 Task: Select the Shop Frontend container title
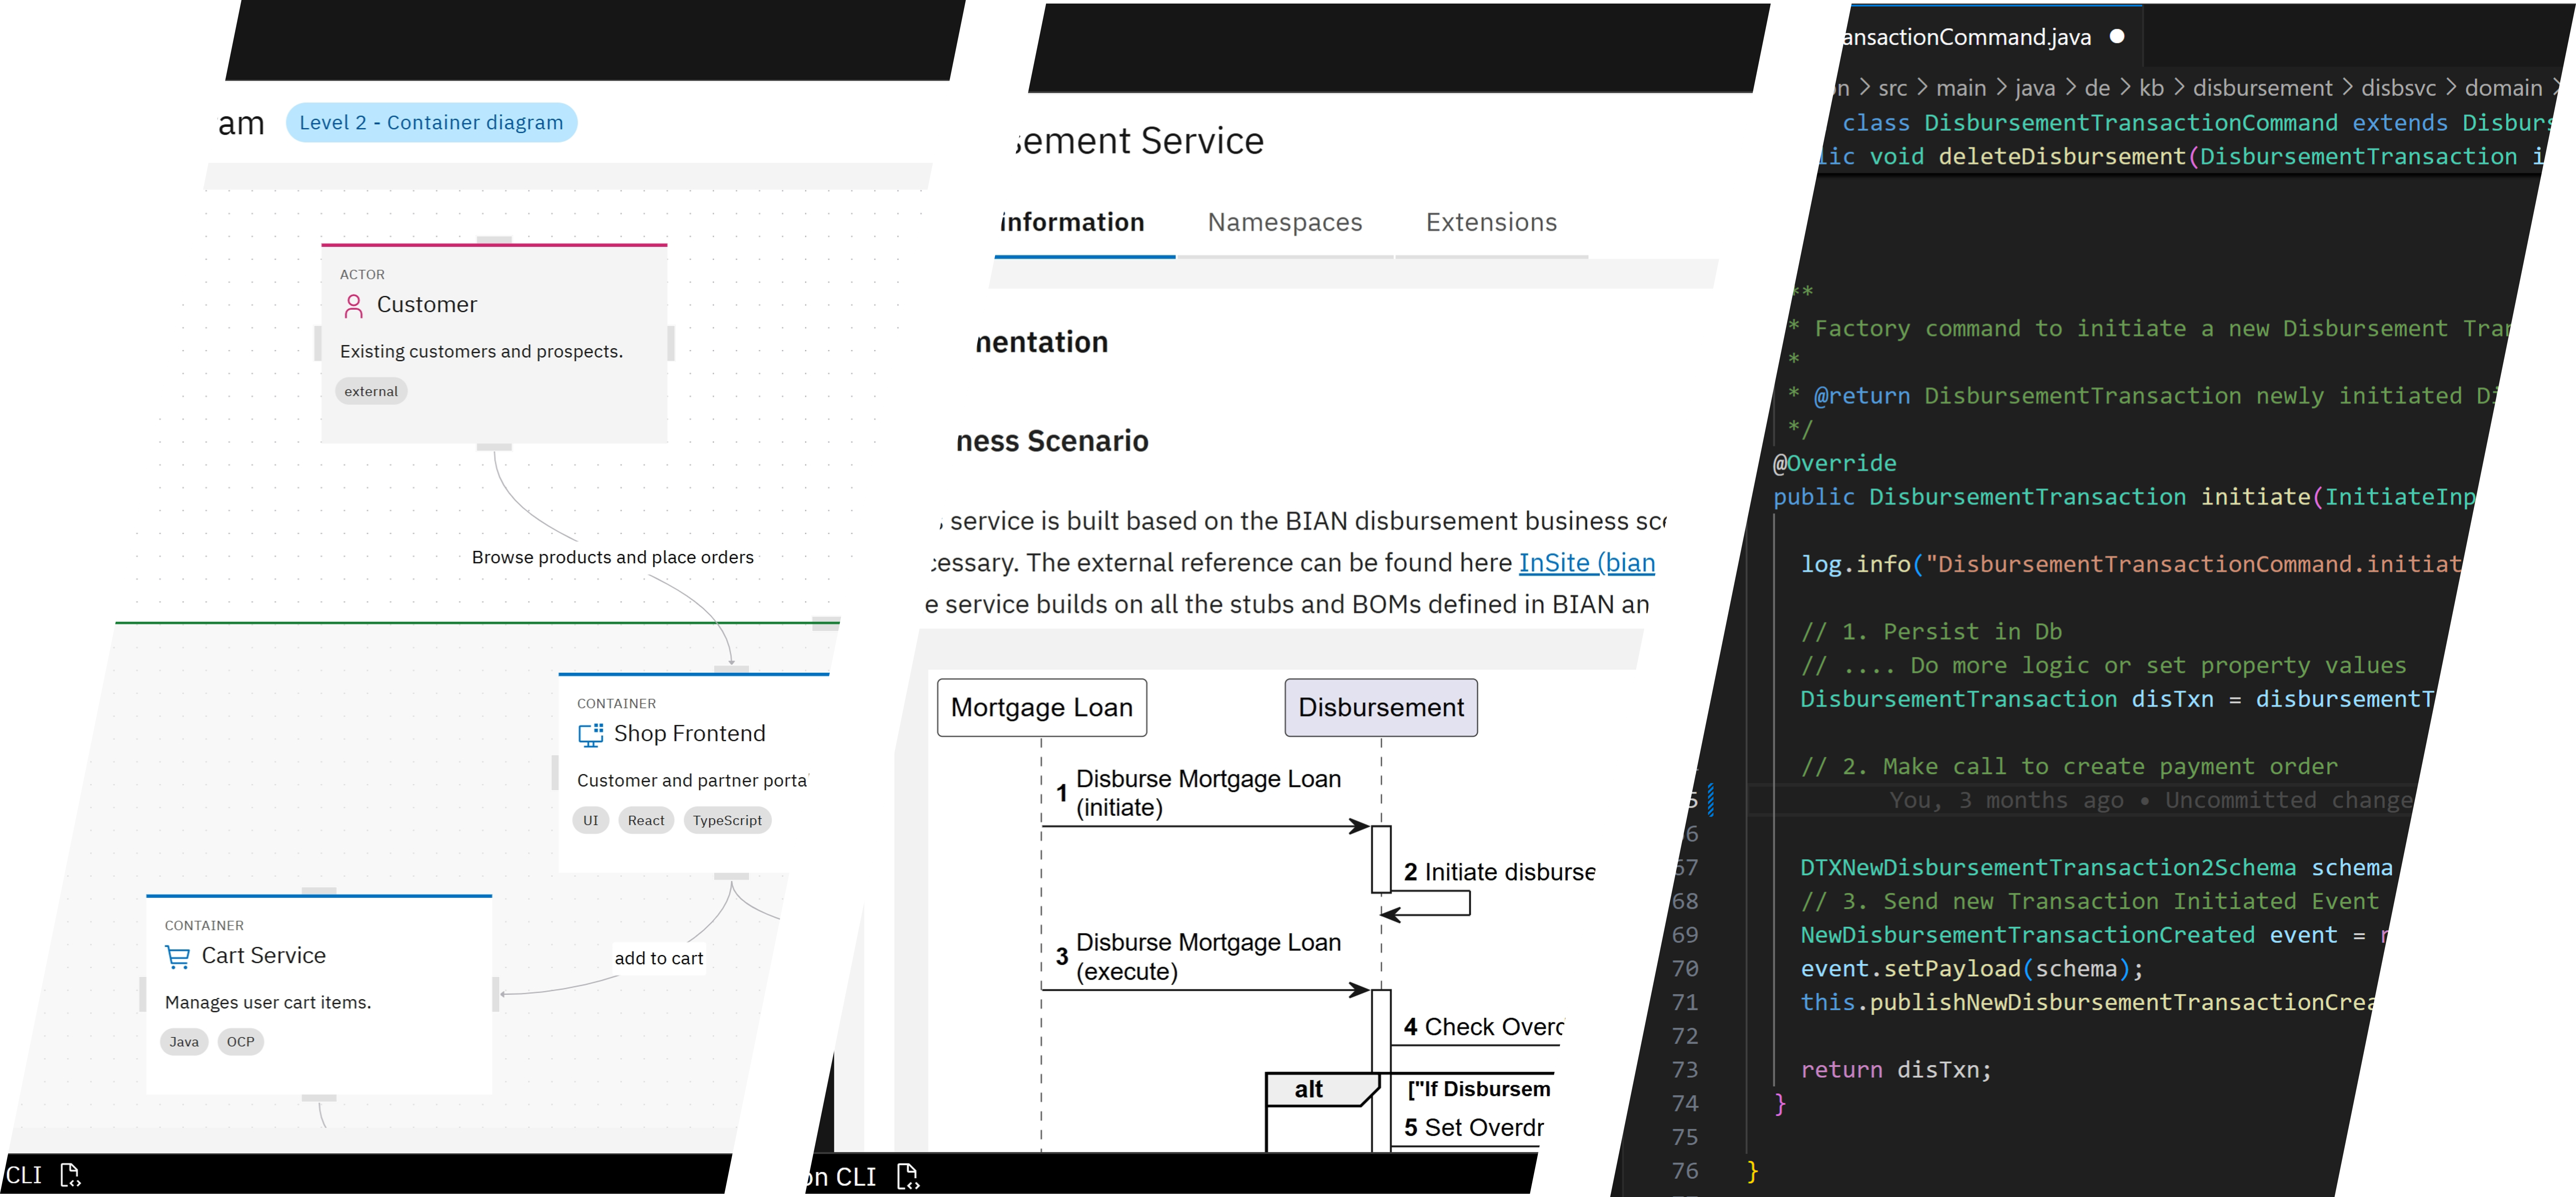[x=690, y=734]
